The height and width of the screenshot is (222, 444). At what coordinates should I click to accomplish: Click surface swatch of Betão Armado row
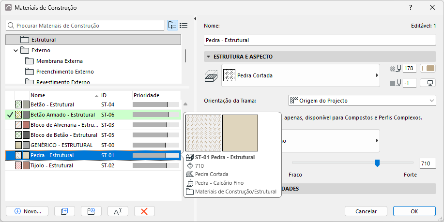(26, 115)
